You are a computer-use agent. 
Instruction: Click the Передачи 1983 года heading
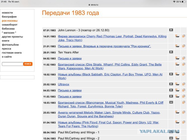click(x=70, y=13)
